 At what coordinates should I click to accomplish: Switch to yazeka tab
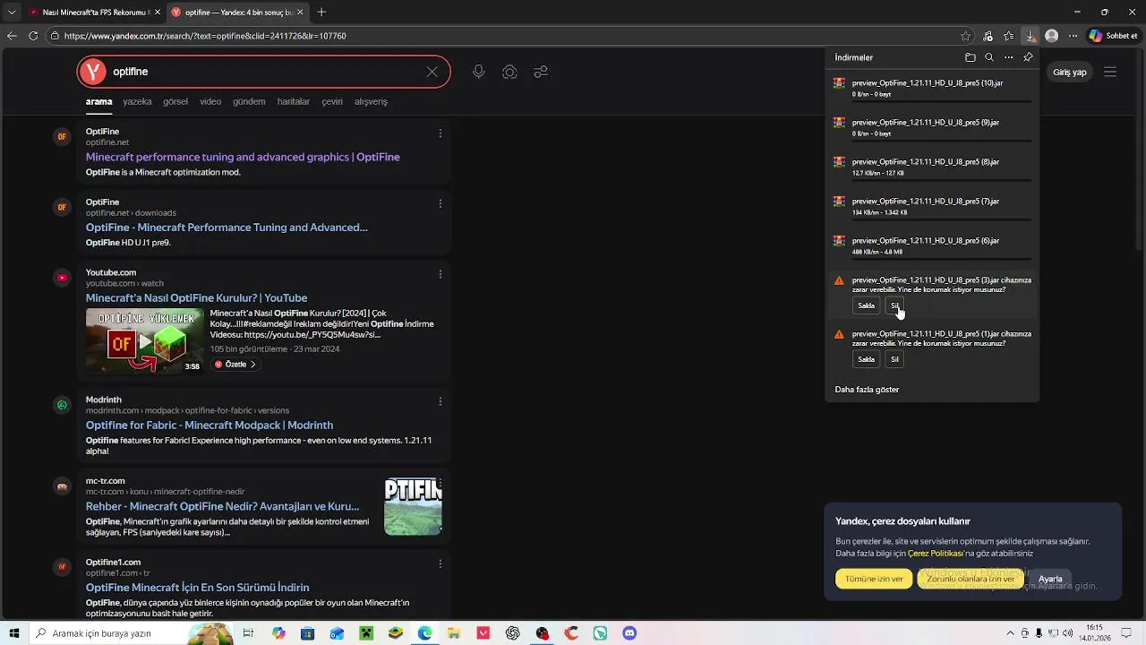pos(137,101)
